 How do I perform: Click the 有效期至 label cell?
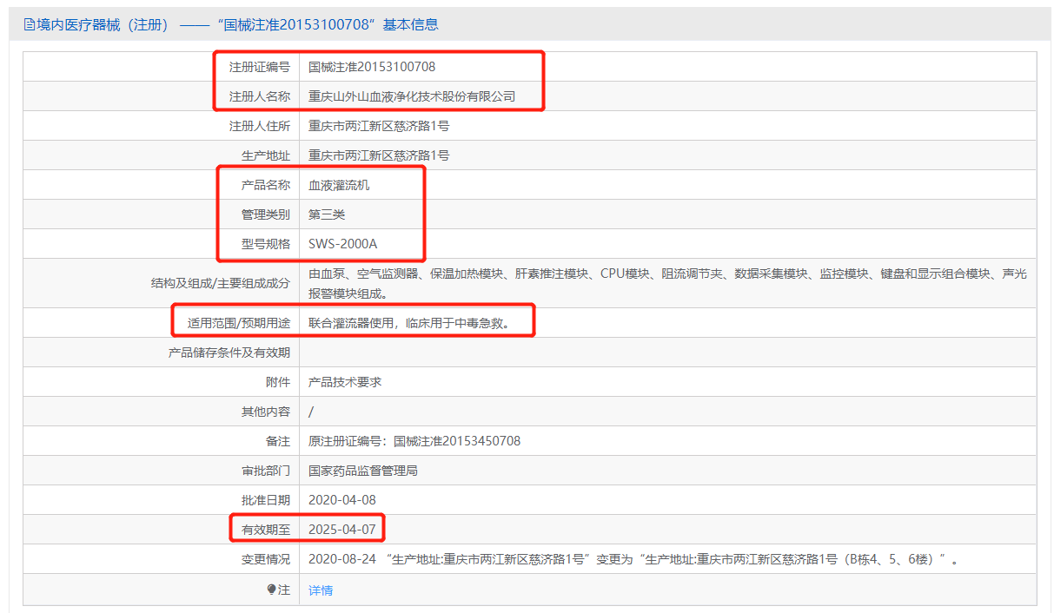(265, 530)
